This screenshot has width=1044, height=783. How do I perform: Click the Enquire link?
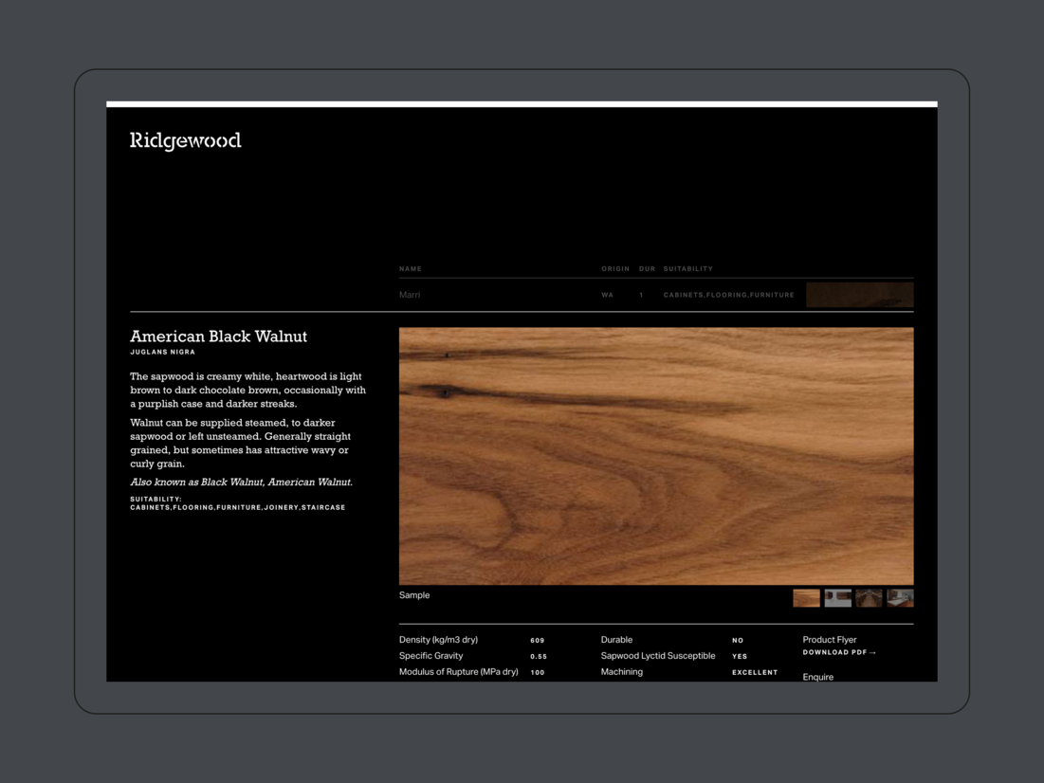click(x=817, y=677)
